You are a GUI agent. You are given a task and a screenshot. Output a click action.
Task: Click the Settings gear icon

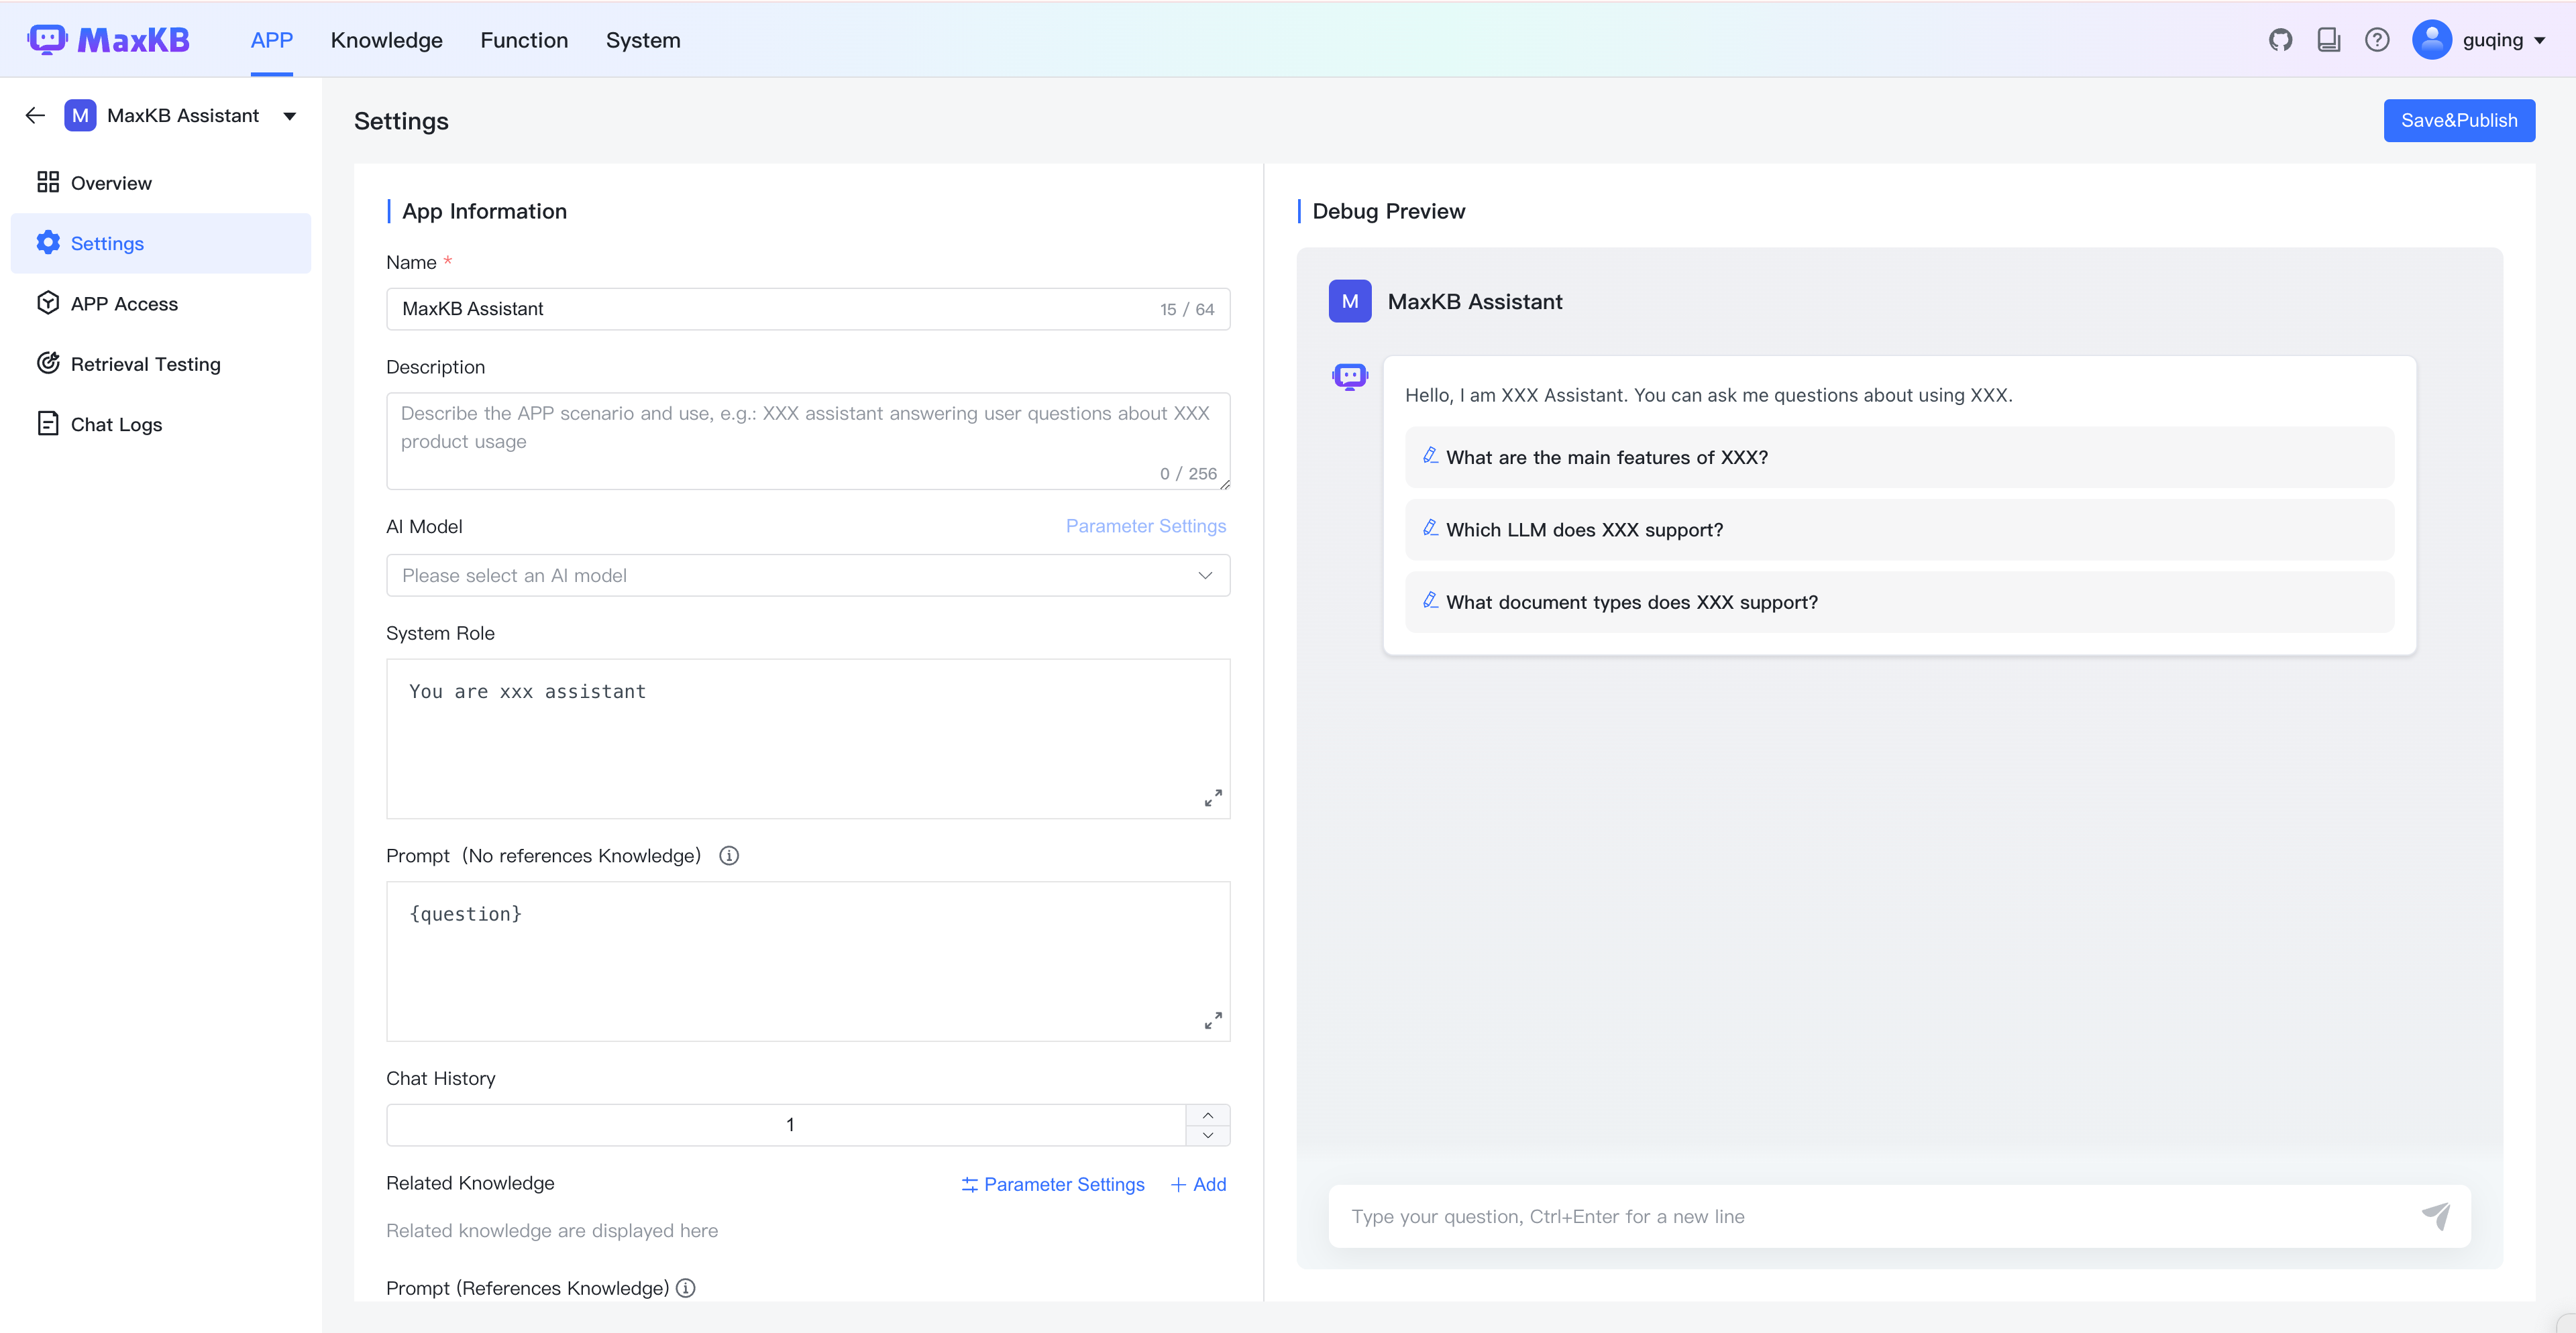pos(48,243)
